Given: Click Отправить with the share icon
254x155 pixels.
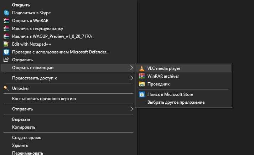Looking at the screenshot, I should click(22, 60).
